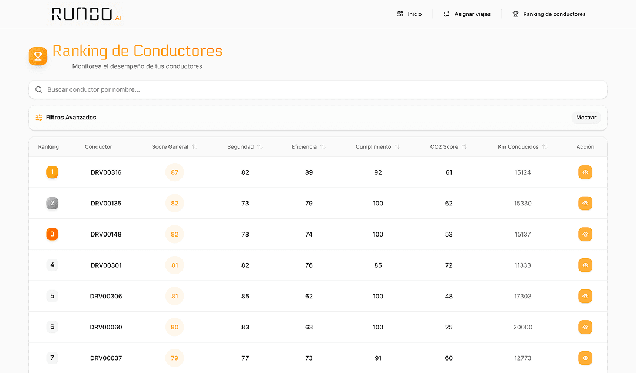Click km value 15330

tap(522, 203)
